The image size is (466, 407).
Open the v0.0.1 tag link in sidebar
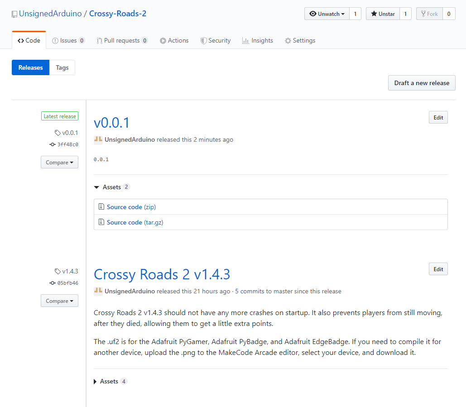(66, 133)
